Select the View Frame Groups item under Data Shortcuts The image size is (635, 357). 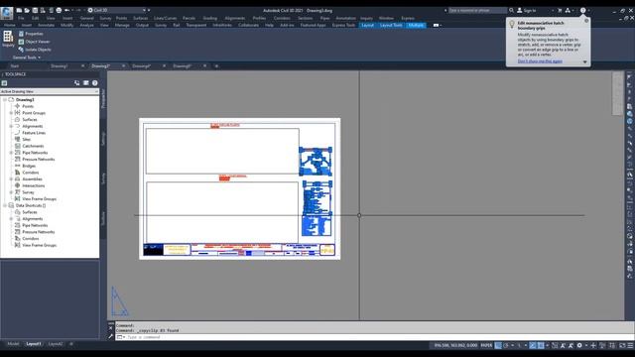[39, 245]
